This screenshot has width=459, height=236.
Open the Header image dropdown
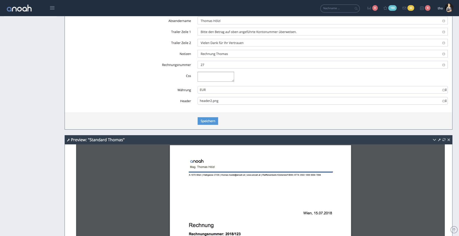click(x=322, y=101)
